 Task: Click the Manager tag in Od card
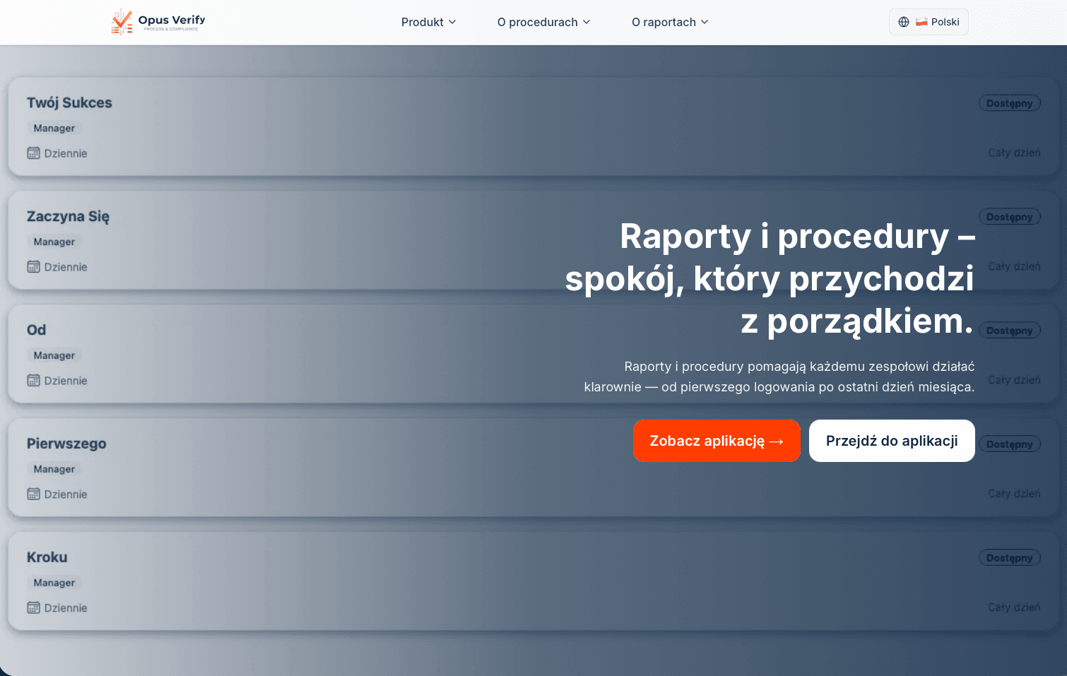(54, 356)
